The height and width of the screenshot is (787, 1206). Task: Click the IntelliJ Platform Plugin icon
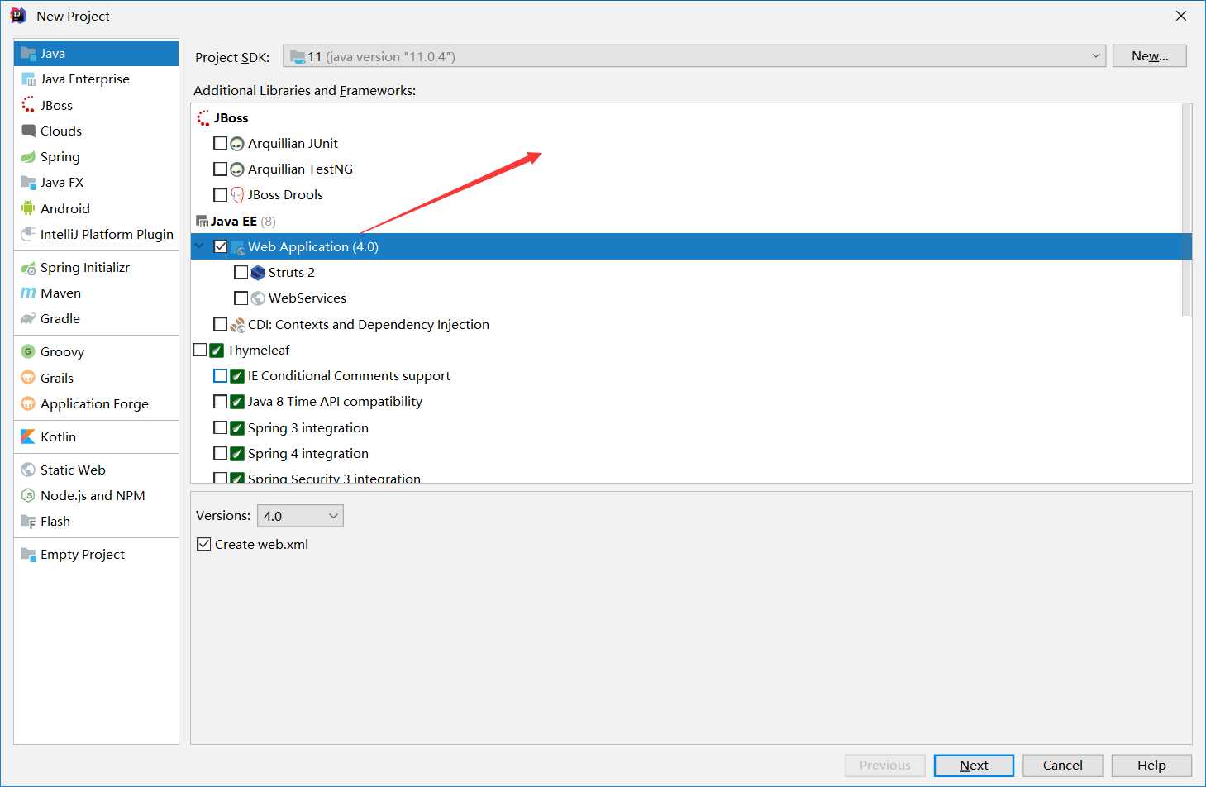[x=28, y=235]
